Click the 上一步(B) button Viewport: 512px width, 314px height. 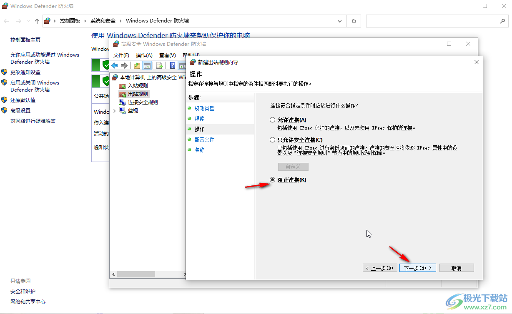click(x=379, y=268)
